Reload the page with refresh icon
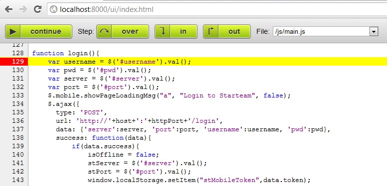The image size is (387, 186). [37, 9]
